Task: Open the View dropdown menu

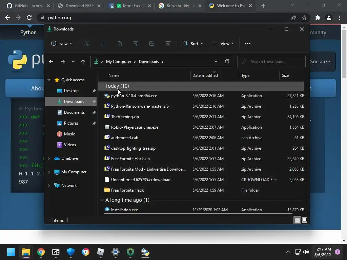Action: click(x=223, y=44)
